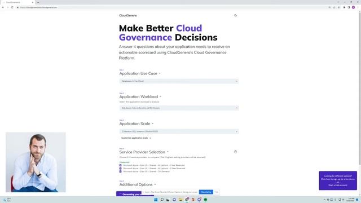The width and height of the screenshot is (361, 203).
Task: Collapse the Application Scale heading
Action: click(137, 123)
